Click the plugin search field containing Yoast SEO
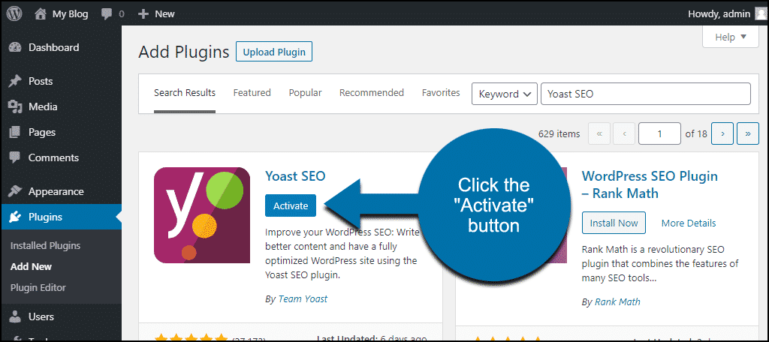 coord(645,94)
